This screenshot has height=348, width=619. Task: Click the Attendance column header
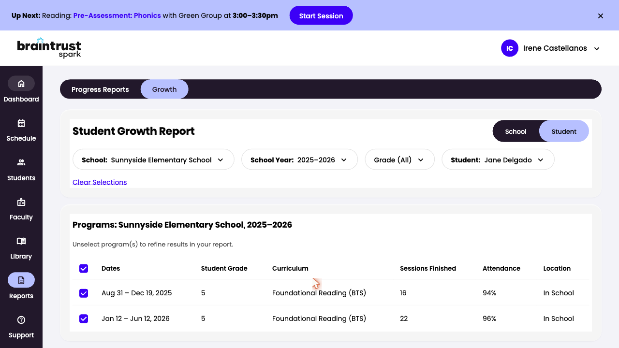point(501,268)
